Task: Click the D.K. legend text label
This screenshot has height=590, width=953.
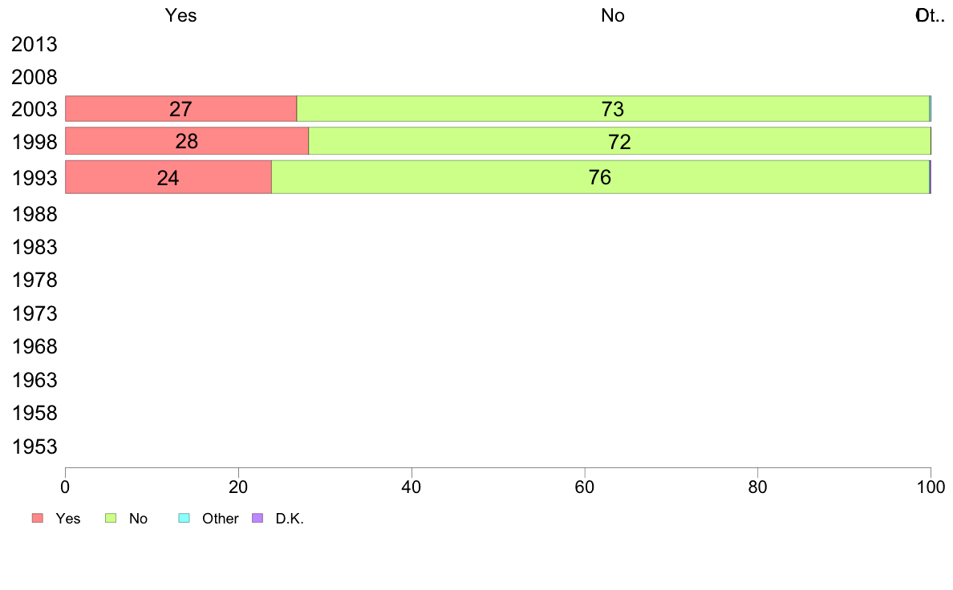Action: 290,519
